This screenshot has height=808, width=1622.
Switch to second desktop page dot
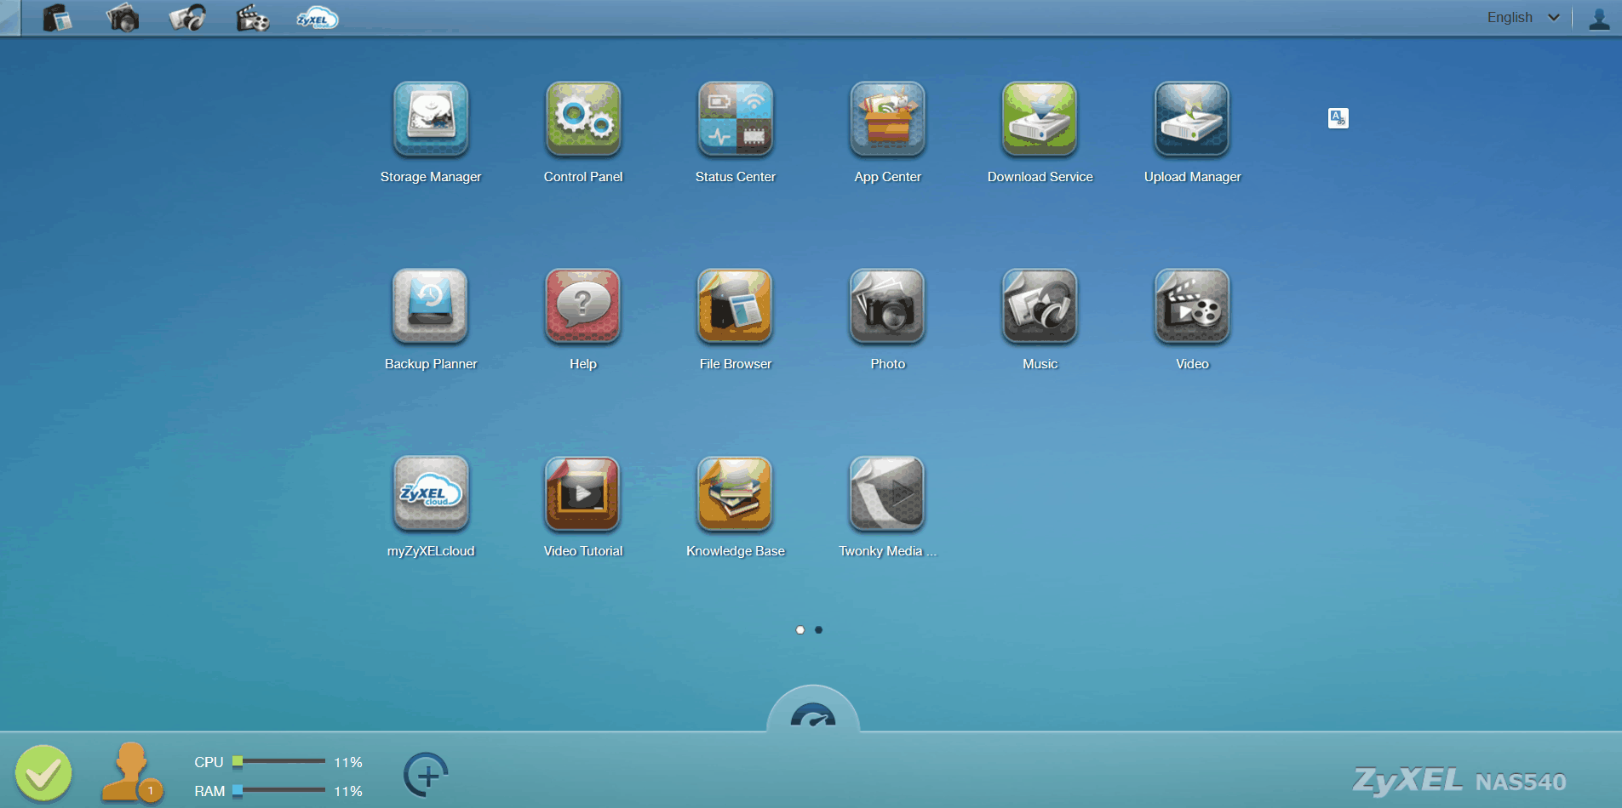(818, 630)
